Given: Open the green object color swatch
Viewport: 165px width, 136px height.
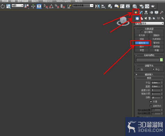Looking at the screenshot, I should 161,60.
